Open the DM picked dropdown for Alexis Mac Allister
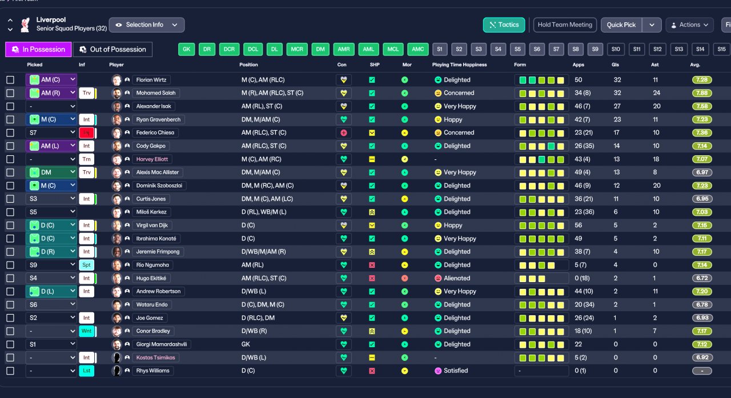 [51, 172]
